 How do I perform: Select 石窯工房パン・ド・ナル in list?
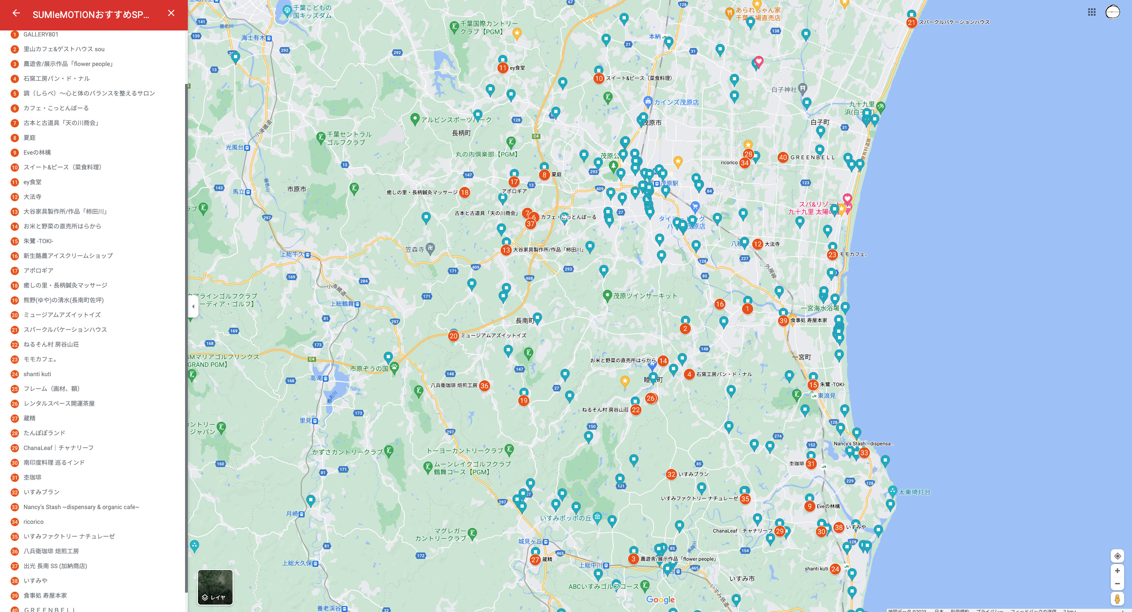tap(56, 78)
